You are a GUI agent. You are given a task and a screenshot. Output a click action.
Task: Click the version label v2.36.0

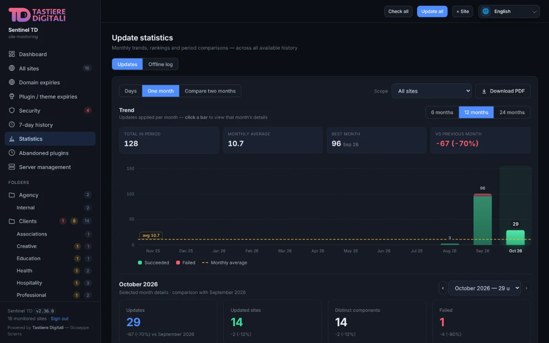point(45,311)
